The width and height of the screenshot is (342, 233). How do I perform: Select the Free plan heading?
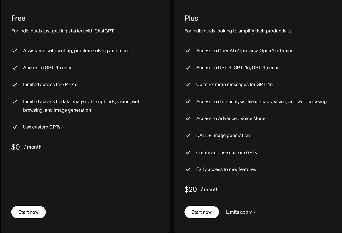coord(18,18)
